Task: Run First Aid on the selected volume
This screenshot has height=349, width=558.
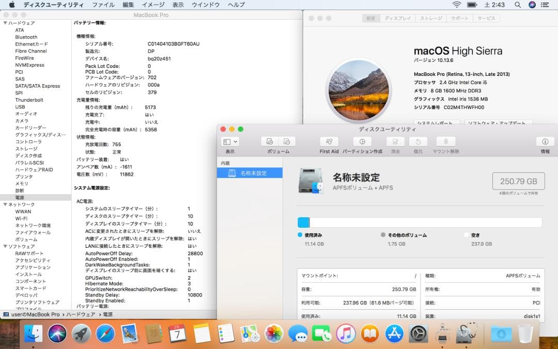Action: [329, 141]
